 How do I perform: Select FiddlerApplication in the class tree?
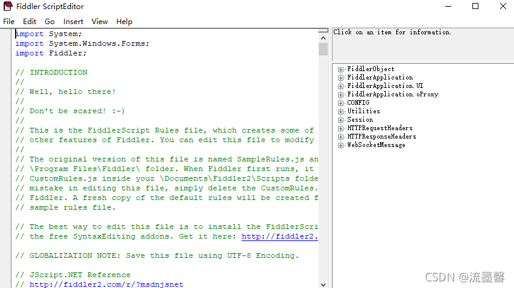[380, 78]
